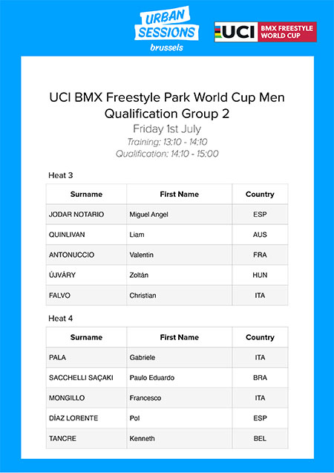334x473 pixels.
Task: Select the Heat 4 heading
Action: coord(61,319)
